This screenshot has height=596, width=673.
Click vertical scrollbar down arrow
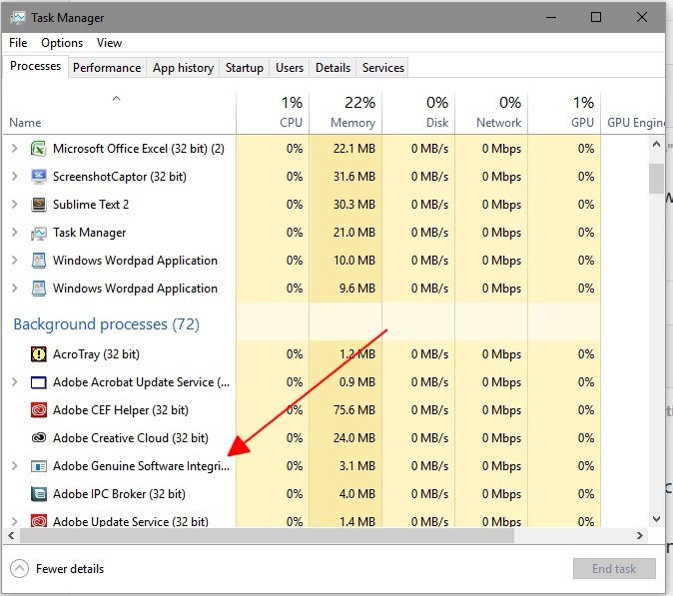[656, 519]
